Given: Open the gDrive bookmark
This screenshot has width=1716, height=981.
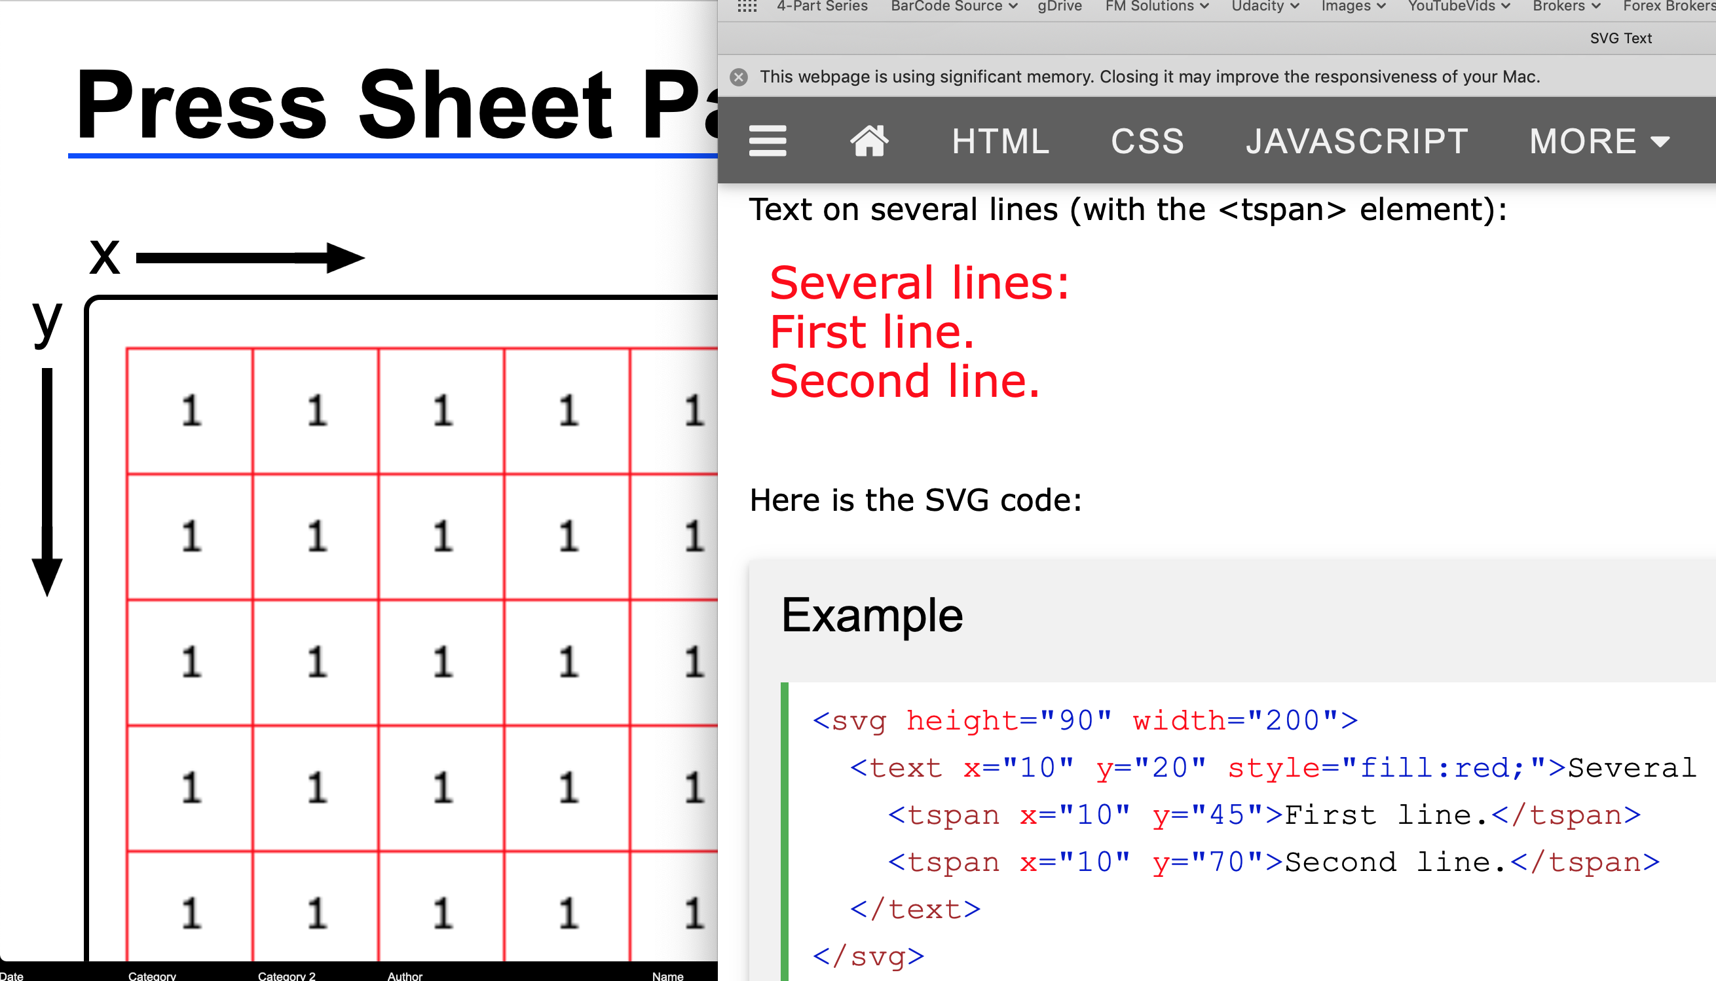Looking at the screenshot, I should click(1059, 6).
